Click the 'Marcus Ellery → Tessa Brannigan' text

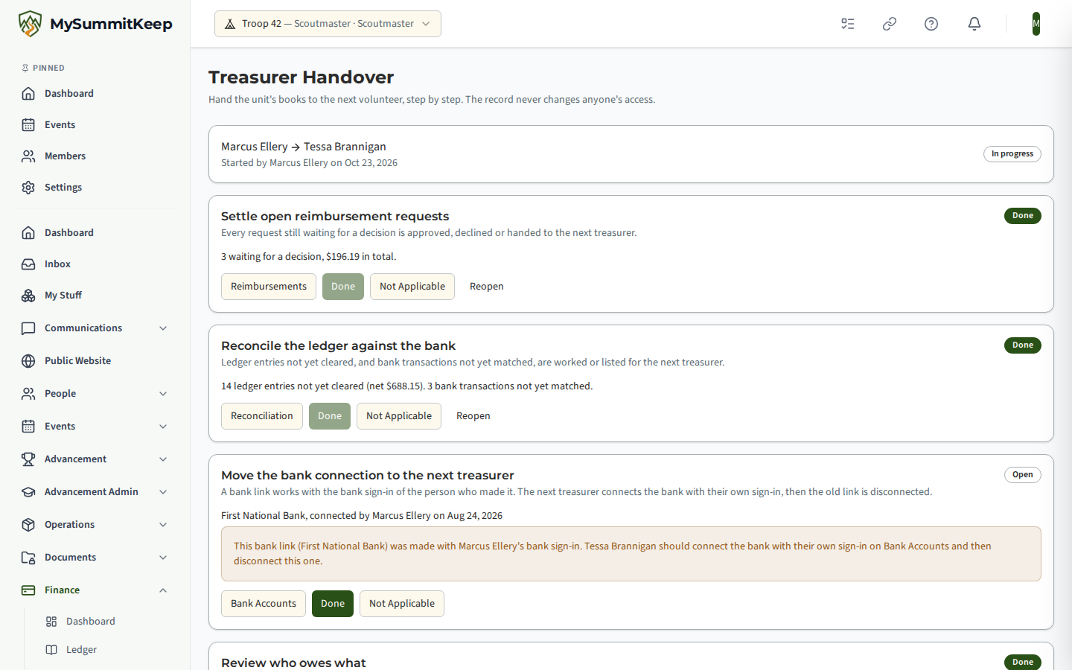pyautogui.click(x=304, y=147)
